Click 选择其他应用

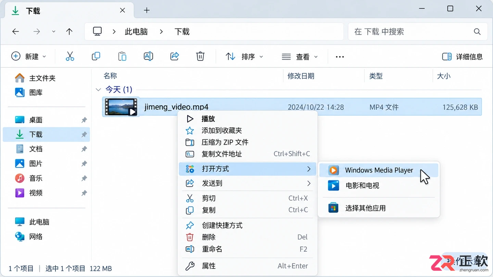pyautogui.click(x=379, y=208)
